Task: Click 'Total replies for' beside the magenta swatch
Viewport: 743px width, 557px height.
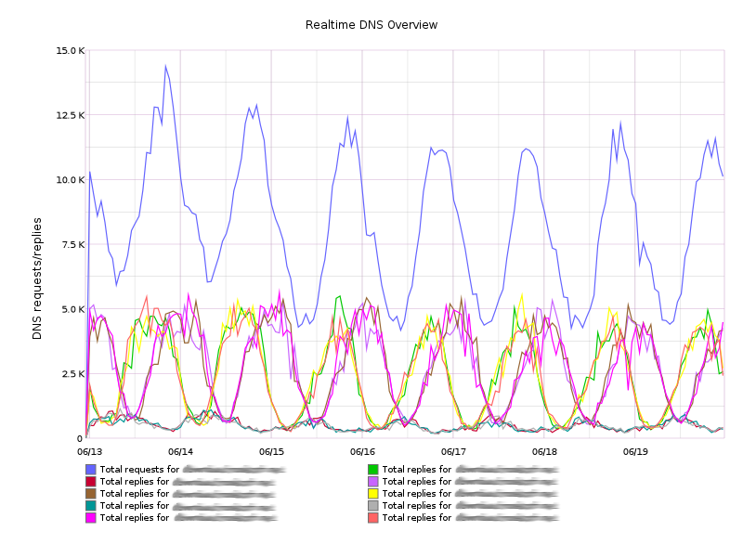Action: pos(134,518)
